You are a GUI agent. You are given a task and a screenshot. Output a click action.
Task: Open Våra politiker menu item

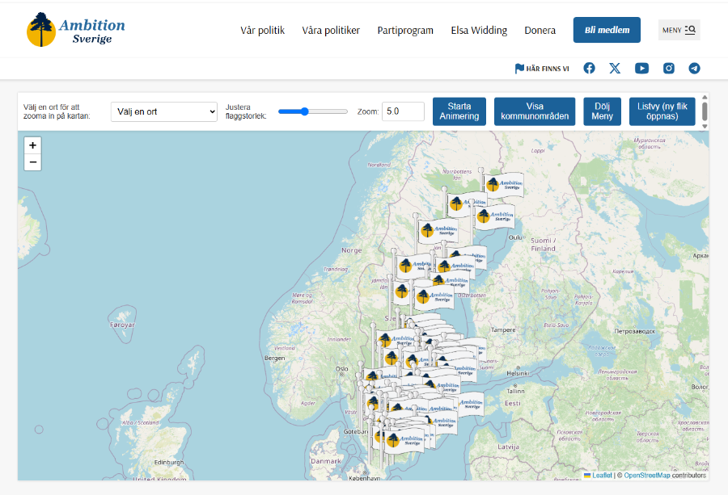[331, 31]
